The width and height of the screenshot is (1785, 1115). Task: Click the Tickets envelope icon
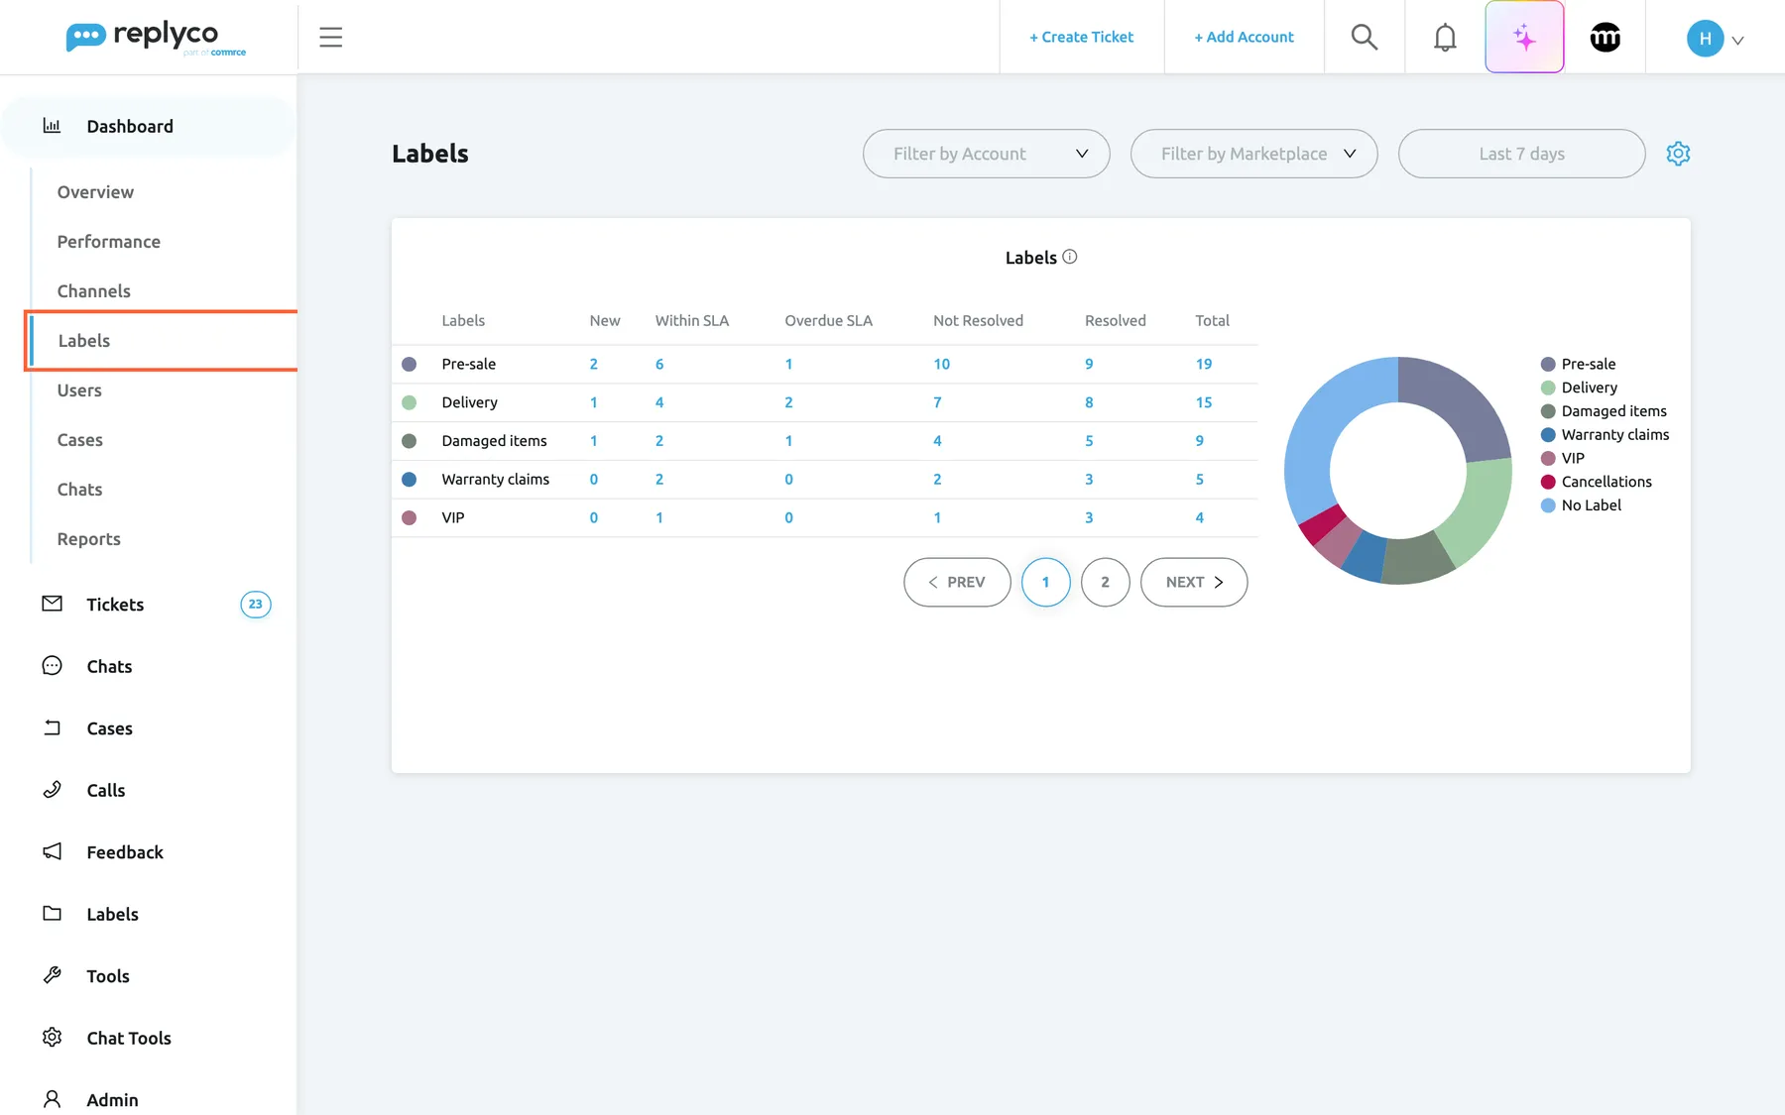pyautogui.click(x=53, y=604)
